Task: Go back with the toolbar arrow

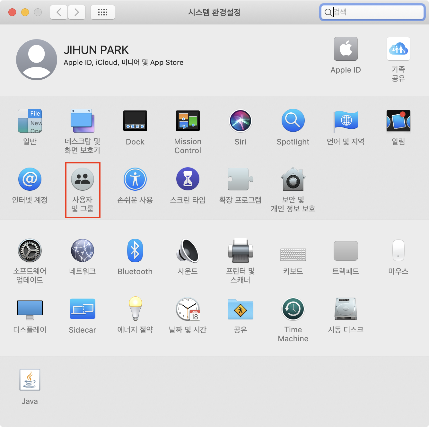Action: point(59,12)
